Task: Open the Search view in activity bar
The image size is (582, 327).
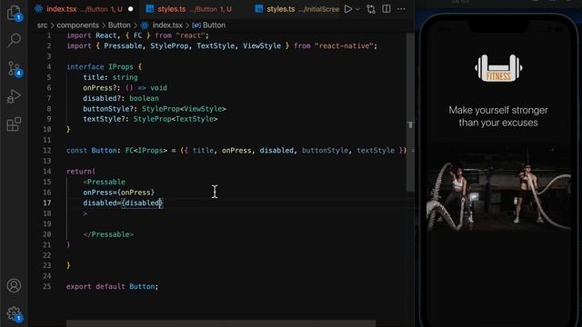Action: coord(15,40)
